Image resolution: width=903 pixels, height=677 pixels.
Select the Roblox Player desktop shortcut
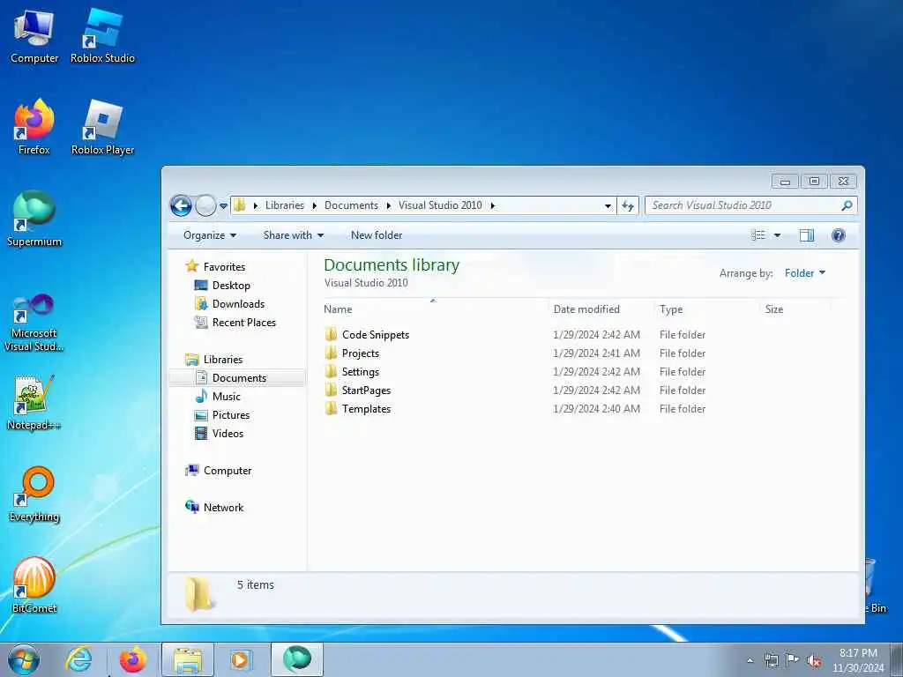coord(102,128)
